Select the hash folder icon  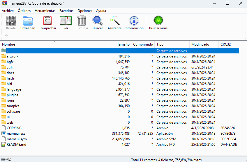point(4,78)
